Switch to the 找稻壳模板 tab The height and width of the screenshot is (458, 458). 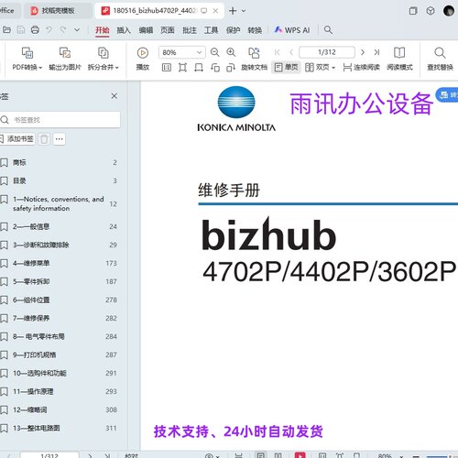tap(58, 11)
